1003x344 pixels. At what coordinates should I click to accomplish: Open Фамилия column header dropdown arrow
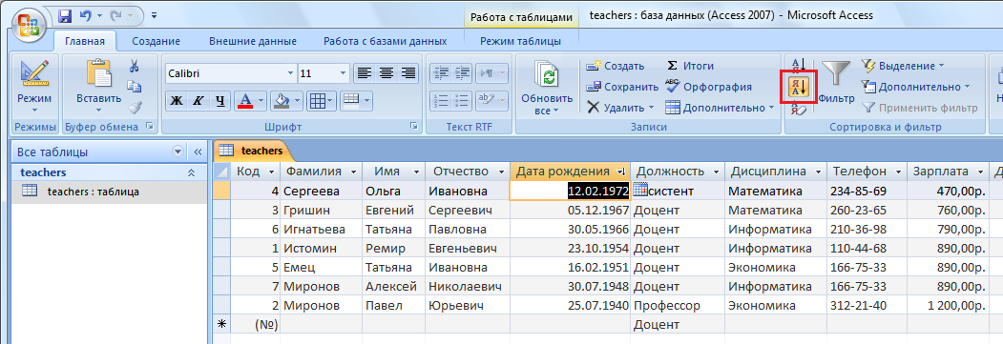click(x=354, y=172)
